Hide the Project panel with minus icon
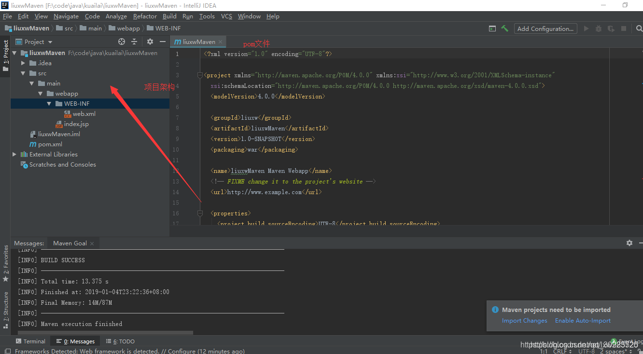The height and width of the screenshot is (354, 643). pos(163,42)
